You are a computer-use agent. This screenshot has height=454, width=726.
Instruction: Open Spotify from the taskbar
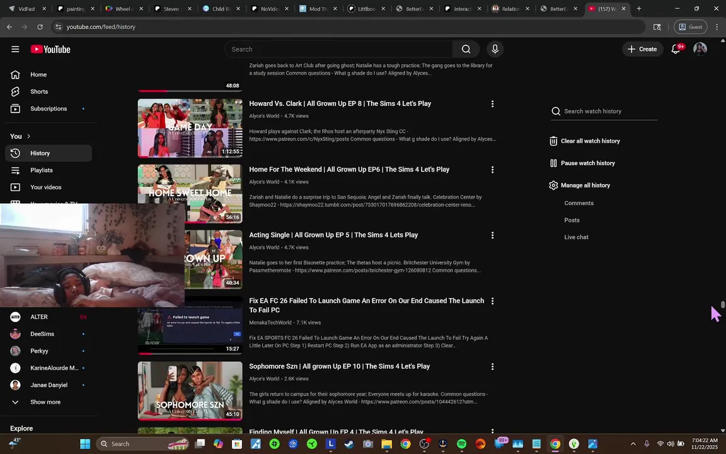point(461,444)
